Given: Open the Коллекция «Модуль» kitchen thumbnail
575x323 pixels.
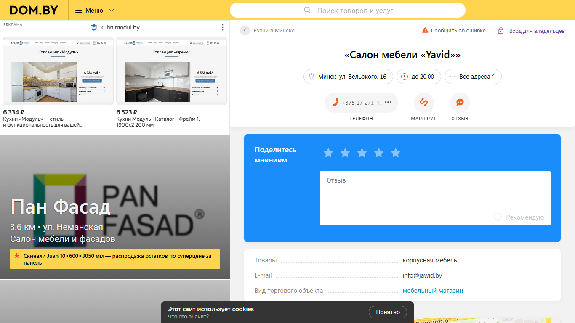Looking at the screenshot, I should pos(58,71).
